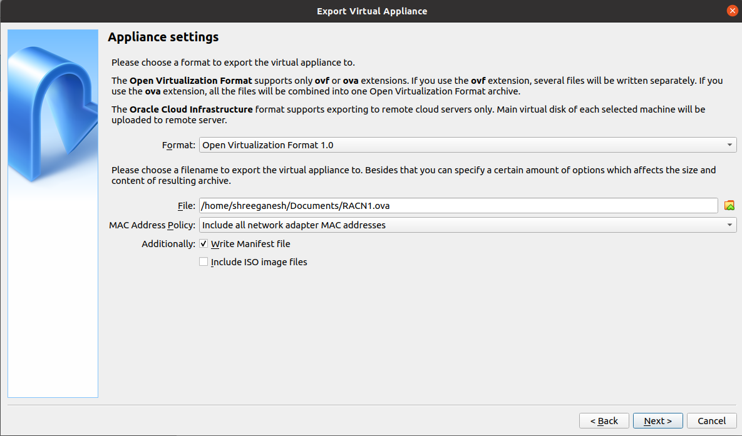Click the Additionally label

[x=168, y=244]
